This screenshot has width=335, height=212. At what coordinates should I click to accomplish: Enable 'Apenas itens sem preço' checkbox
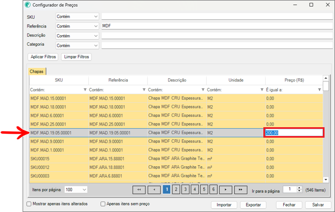click(103, 204)
